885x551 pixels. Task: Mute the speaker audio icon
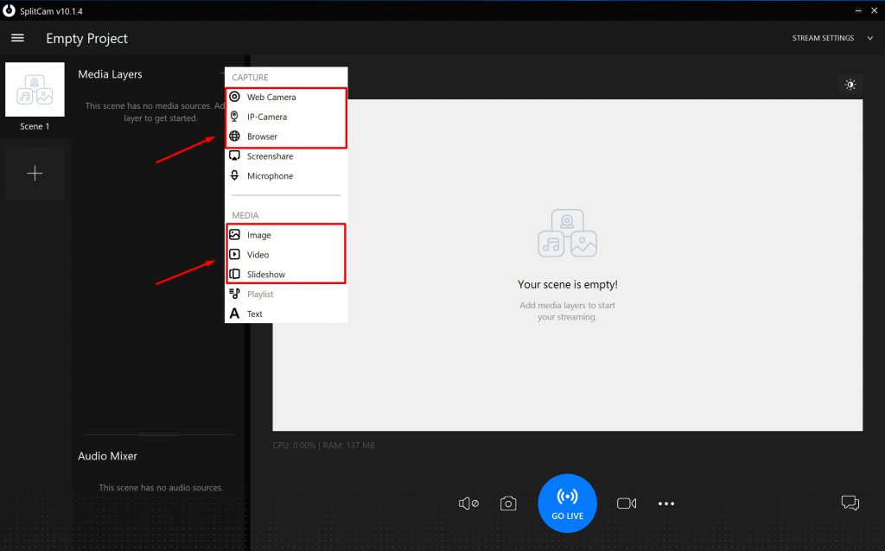pos(468,503)
